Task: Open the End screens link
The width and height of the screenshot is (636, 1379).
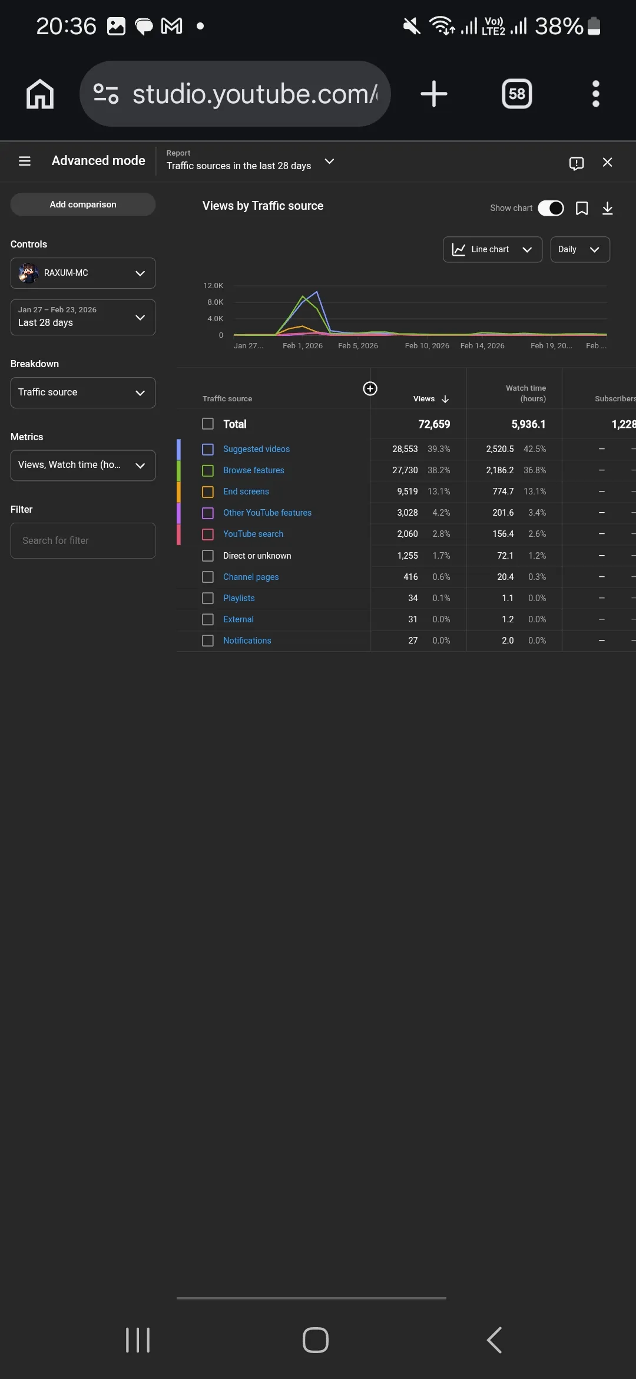Action: (x=246, y=491)
